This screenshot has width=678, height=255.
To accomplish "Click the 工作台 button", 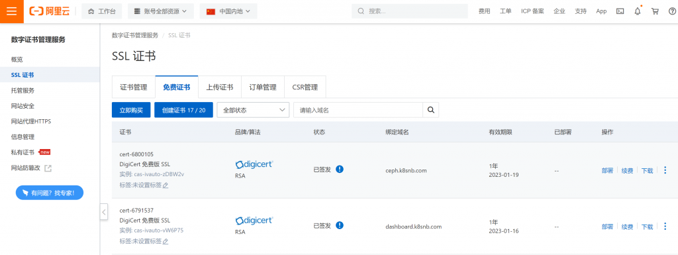I will [101, 11].
